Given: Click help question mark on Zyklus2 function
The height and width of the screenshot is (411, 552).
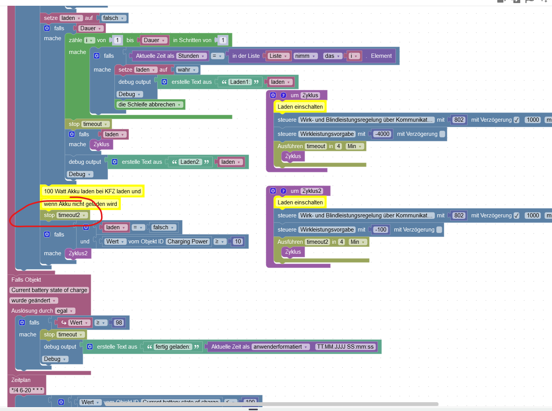Looking at the screenshot, I should click(x=283, y=191).
